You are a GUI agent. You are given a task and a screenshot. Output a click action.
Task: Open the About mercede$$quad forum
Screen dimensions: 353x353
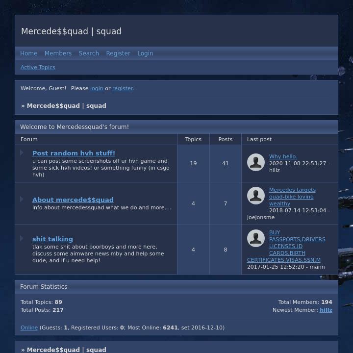pyautogui.click(x=73, y=200)
